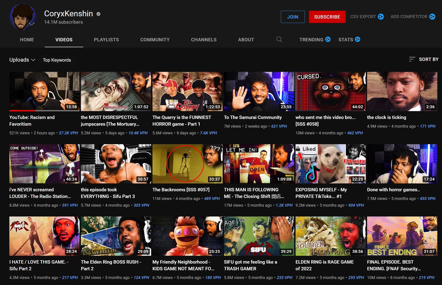Click the icon beside CSV EXPORT
Image resolution: width=442 pixels, height=285 pixels.
click(381, 17)
